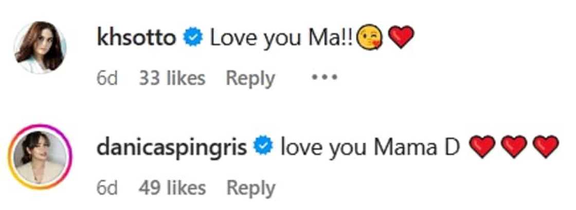Image resolution: width=576 pixels, height=210 pixels.
Task: Click the red heart after the kiss emoji
Action: [401, 39]
